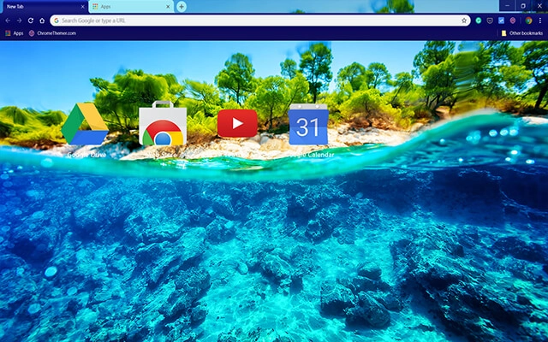This screenshot has height=342, width=548.
Task: Open the Chrome profile avatar
Action: pos(529,21)
